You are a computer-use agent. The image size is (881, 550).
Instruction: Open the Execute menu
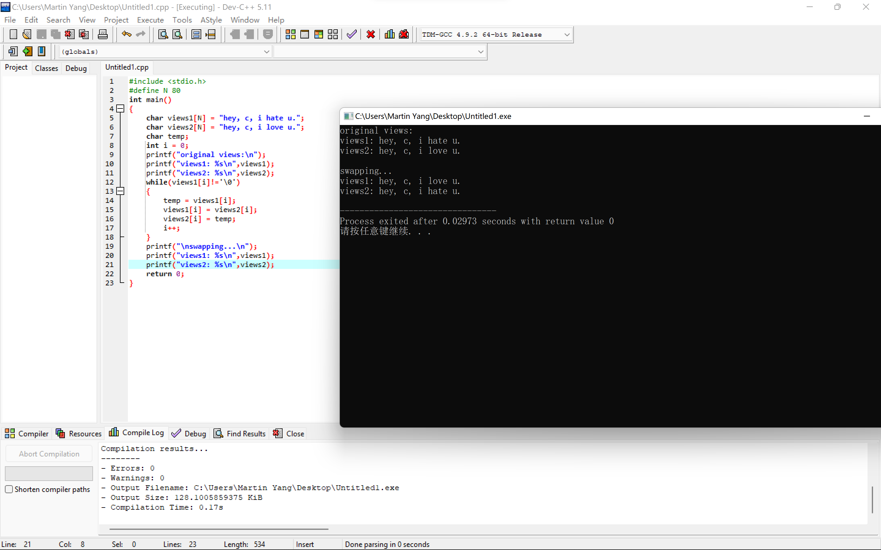coord(150,20)
